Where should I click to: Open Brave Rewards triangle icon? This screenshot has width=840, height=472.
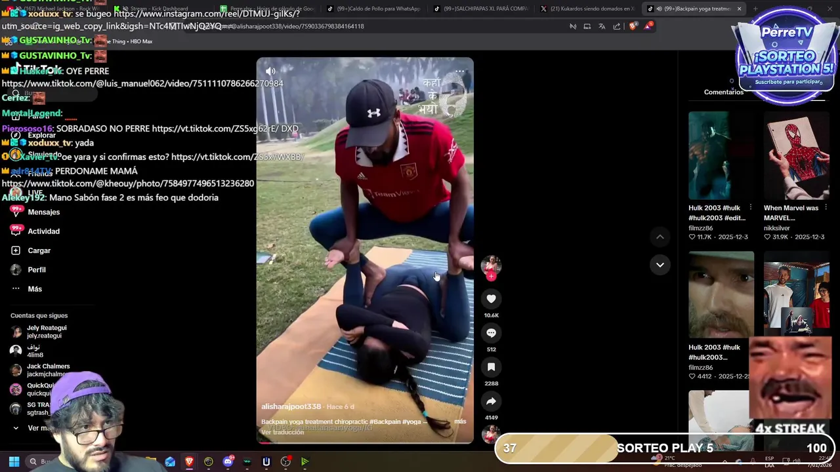[648, 26]
